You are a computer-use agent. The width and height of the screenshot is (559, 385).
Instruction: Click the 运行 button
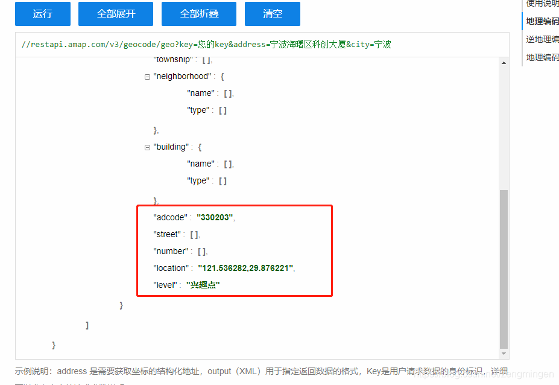(x=43, y=14)
